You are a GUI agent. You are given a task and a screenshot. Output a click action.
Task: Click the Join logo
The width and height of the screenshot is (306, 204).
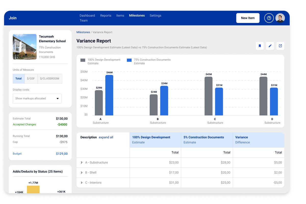[x=13, y=18]
